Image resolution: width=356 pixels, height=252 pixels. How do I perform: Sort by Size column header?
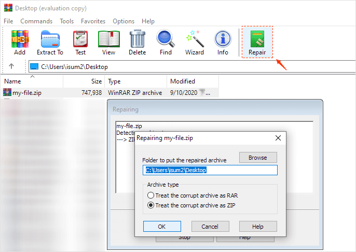(84, 81)
